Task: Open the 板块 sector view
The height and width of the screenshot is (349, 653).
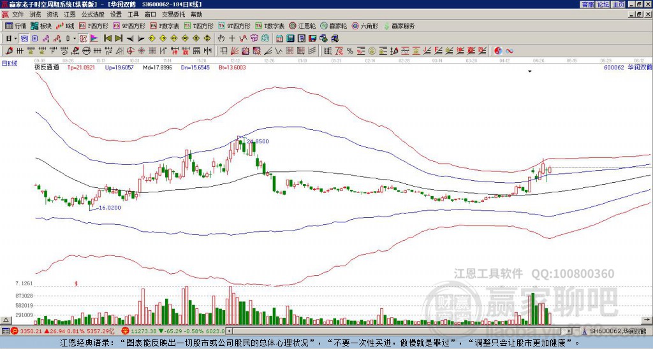Action: click(x=41, y=25)
